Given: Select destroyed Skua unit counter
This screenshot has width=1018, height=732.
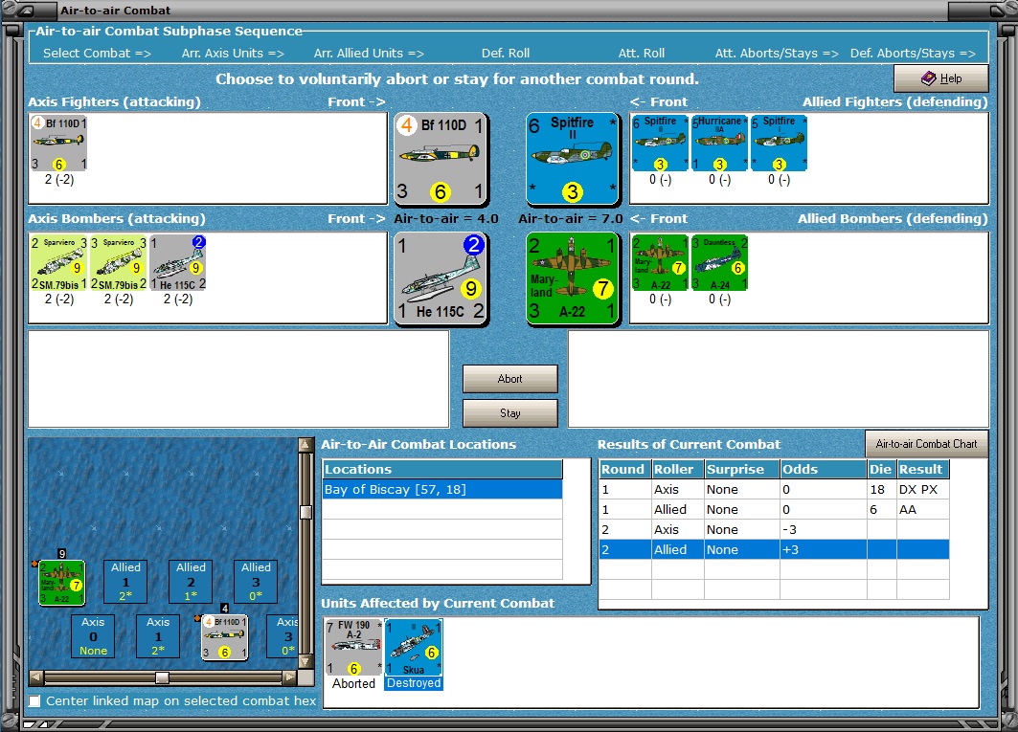Looking at the screenshot, I should [x=414, y=647].
